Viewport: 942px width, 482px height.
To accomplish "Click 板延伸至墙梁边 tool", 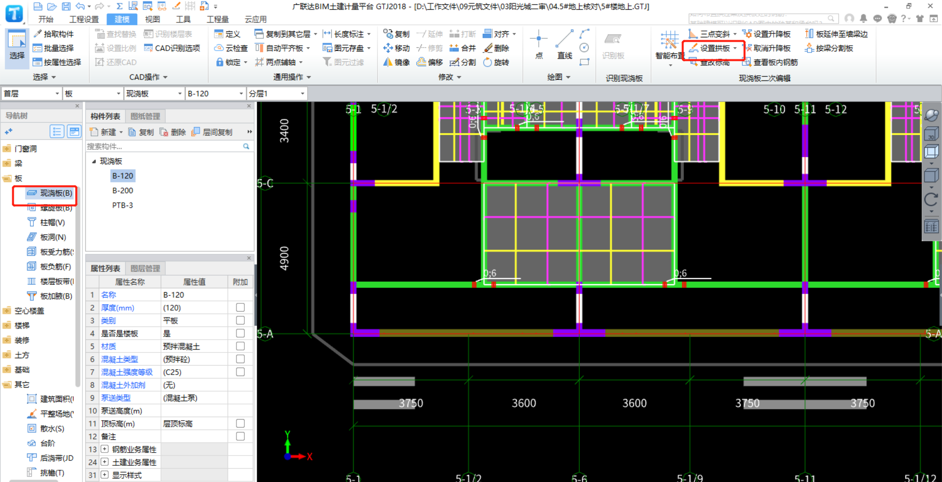I will [x=836, y=34].
